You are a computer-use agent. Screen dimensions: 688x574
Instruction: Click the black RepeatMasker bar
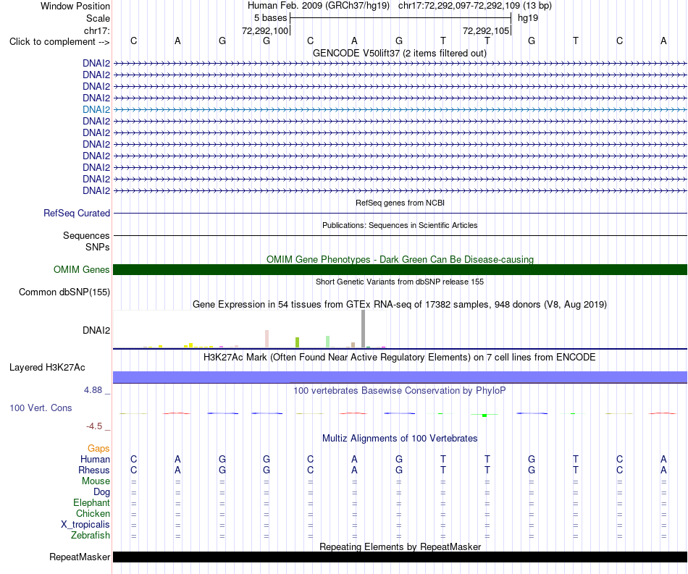tap(400, 557)
